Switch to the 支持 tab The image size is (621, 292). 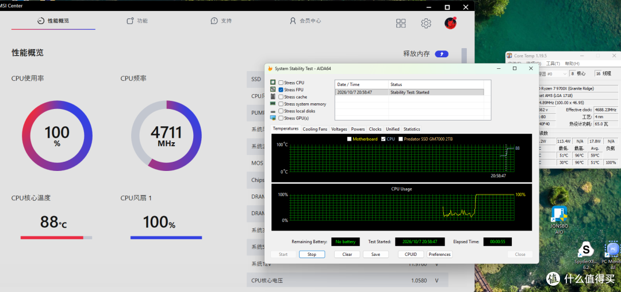pos(221,21)
